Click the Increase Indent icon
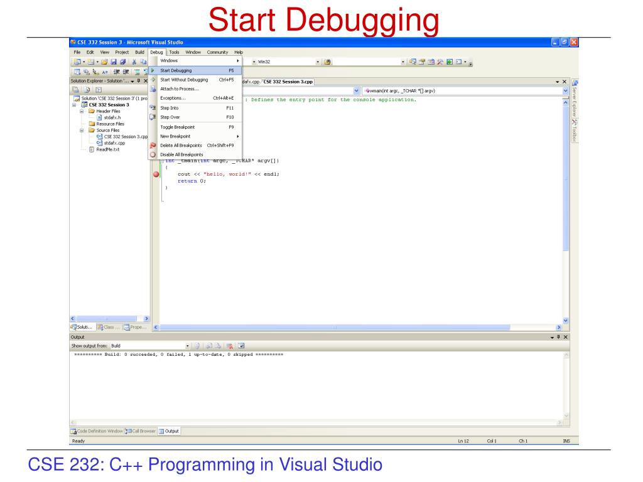Screen dimensions: 643x482 point(126,72)
